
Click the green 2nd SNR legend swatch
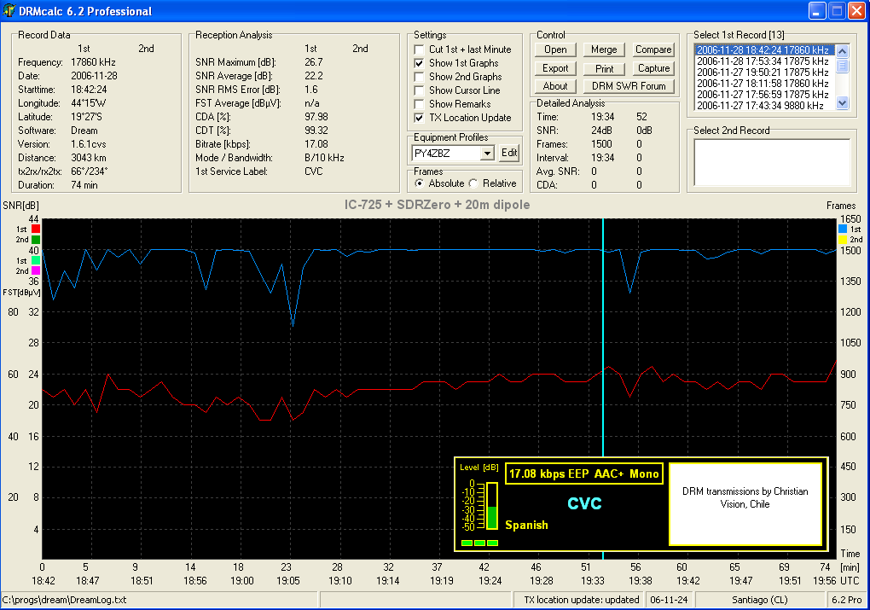pyautogui.click(x=35, y=240)
